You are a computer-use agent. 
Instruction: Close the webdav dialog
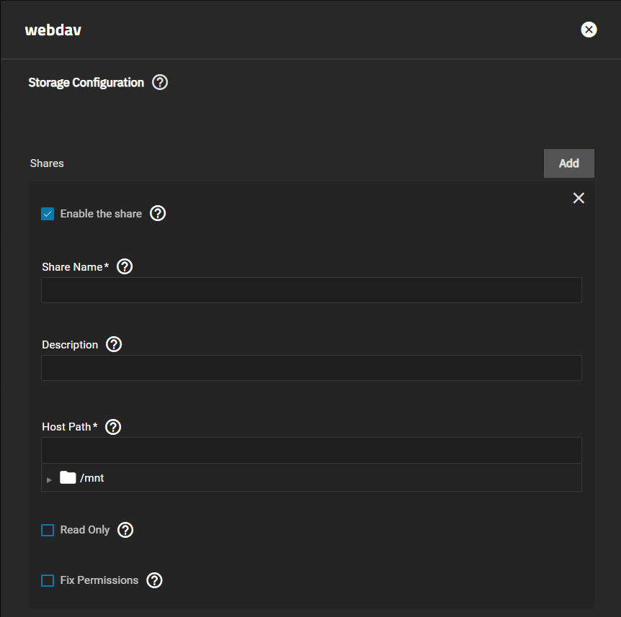pyautogui.click(x=589, y=30)
